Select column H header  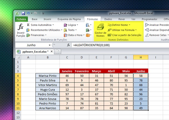(141, 57)
